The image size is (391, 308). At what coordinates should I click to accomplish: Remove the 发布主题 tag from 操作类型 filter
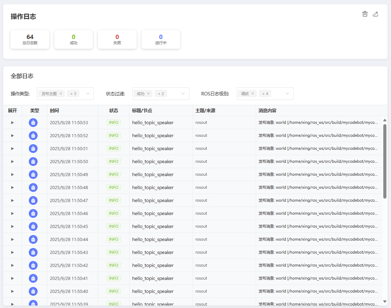coord(61,94)
